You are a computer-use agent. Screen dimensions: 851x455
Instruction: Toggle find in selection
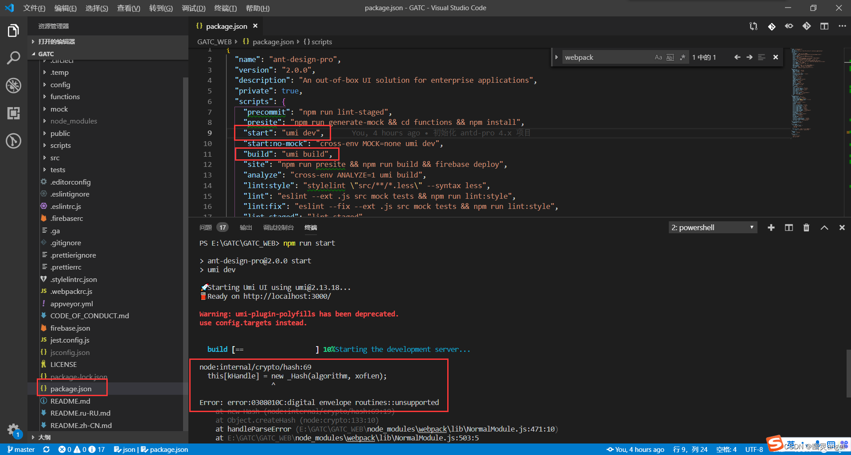(x=761, y=57)
